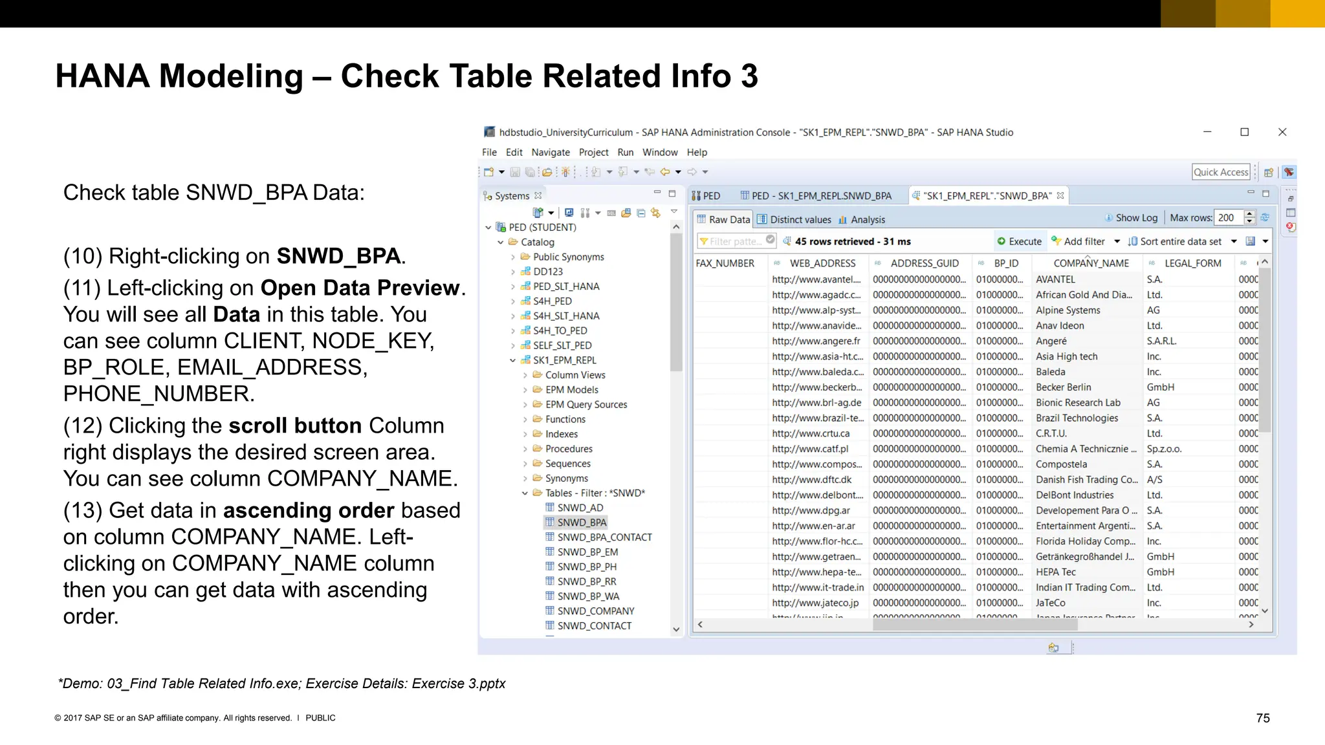Click the Add filter button
The height and width of the screenshot is (745, 1325).
coord(1078,241)
